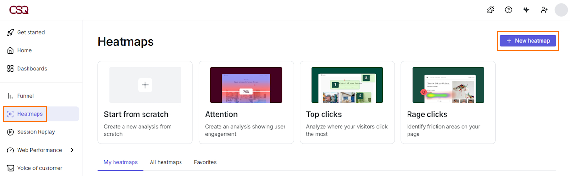Viewport: 570px width, 176px height.
Task: Click the plus icon in Start from scratch
Action: (x=145, y=85)
